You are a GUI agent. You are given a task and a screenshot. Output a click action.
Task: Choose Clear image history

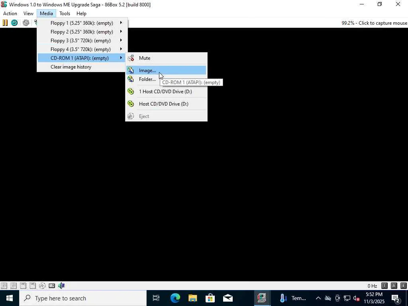[x=82, y=67]
